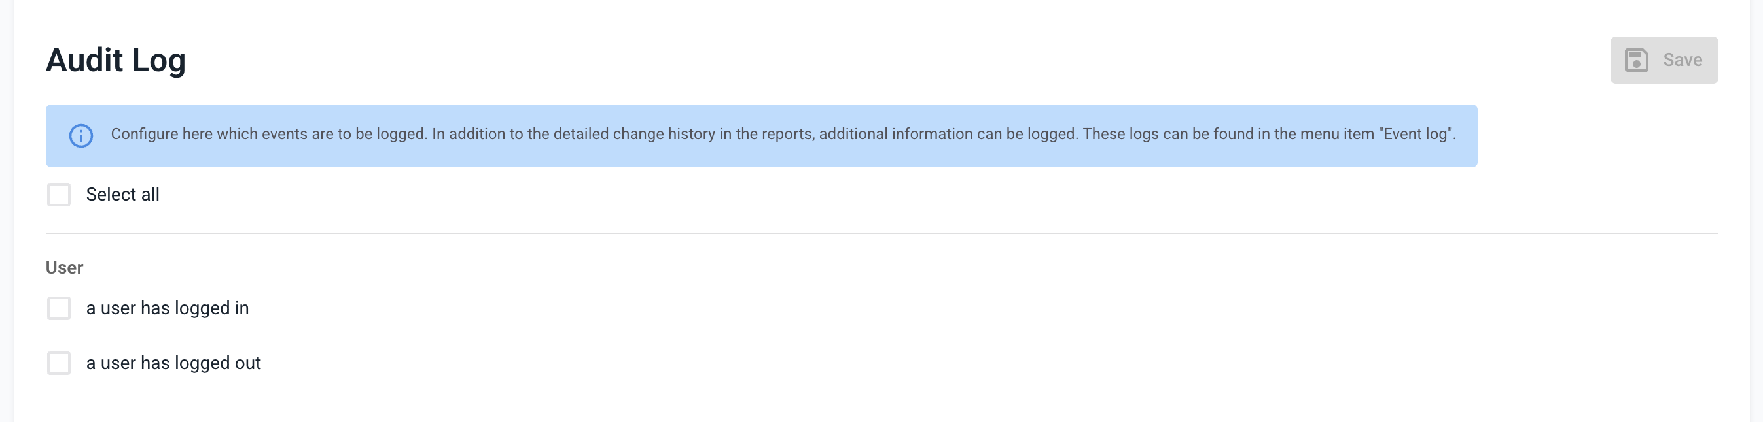Viewport: 1763px width, 422px height.
Task: Click the 'a user has logged out' label
Action: pos(173,363)
